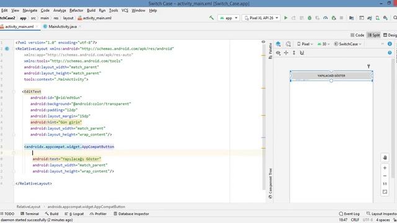Switch to the MainActivity.java tab
Screen dimensions: 397x223
(63, 27)
